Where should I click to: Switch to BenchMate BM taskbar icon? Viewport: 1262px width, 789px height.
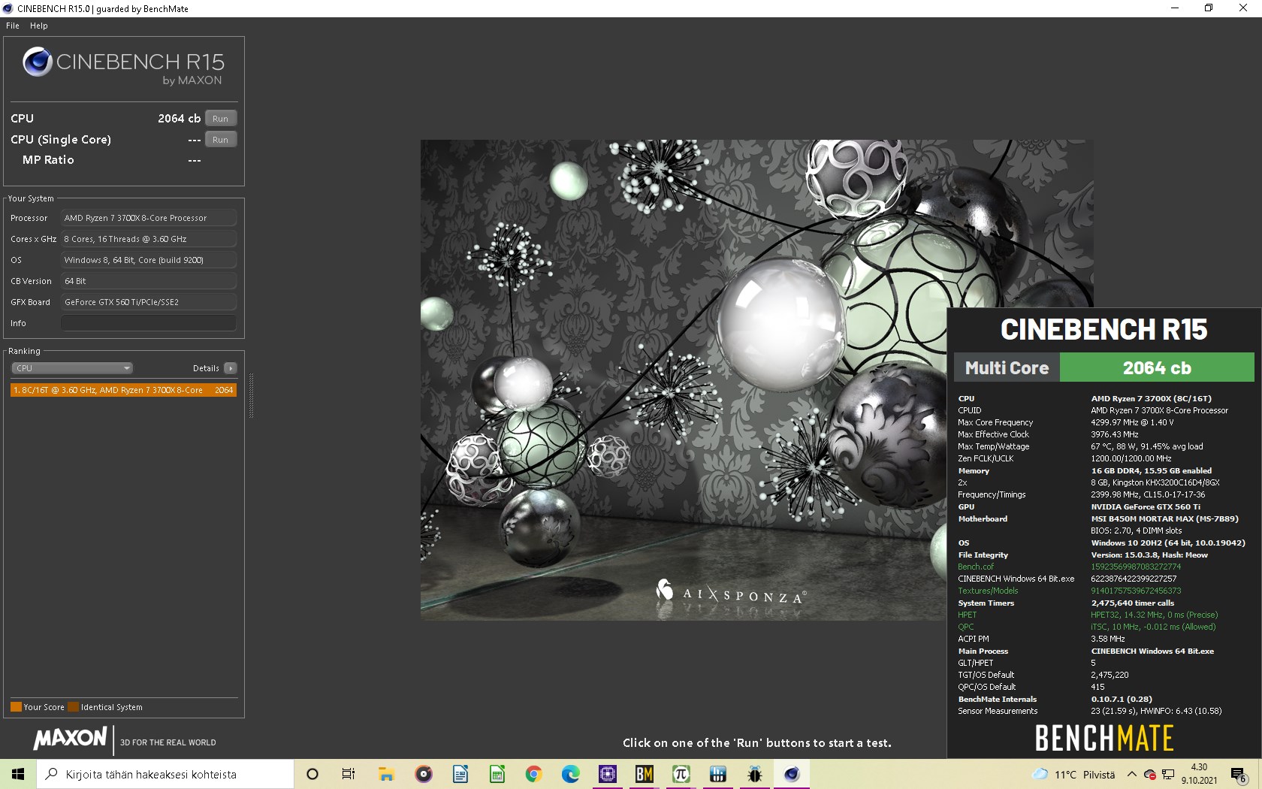tap(645, 774)
